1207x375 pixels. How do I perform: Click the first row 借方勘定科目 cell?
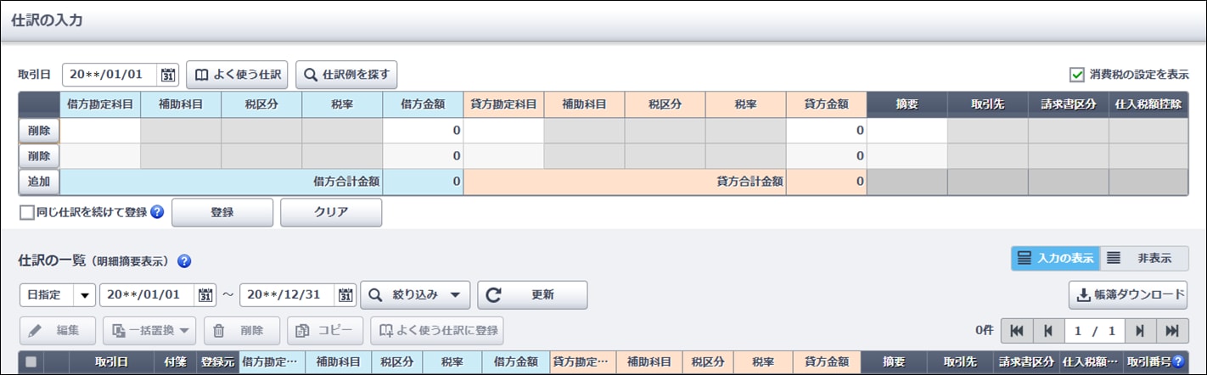tap(100, 131)
